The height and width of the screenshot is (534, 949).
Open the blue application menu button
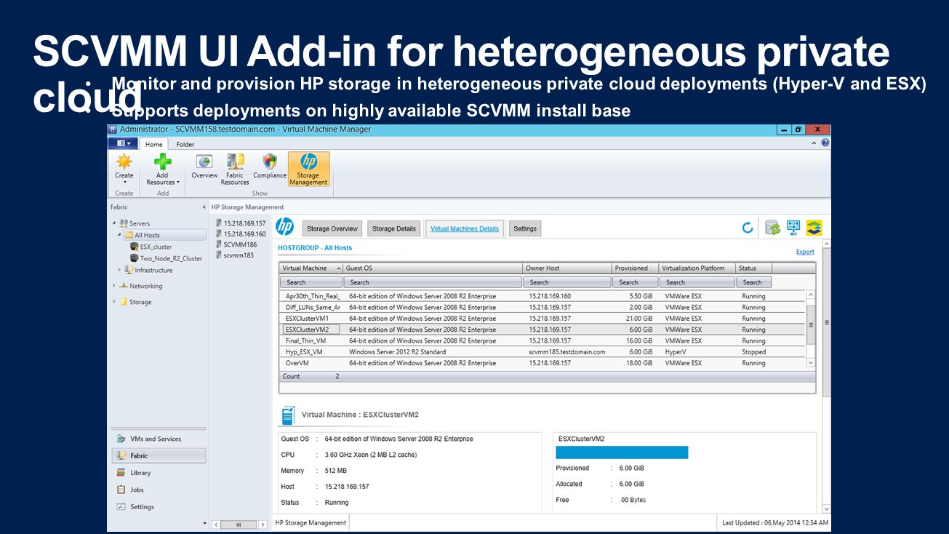pos(123,144)
